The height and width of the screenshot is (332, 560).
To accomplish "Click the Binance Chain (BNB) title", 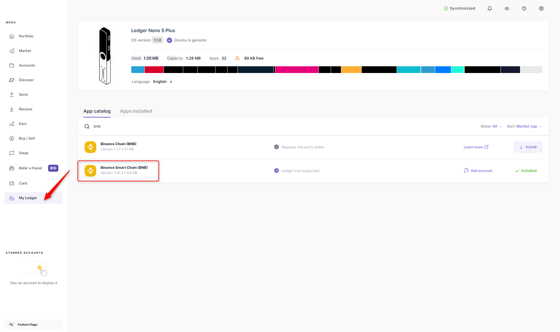I will point(118,144).
